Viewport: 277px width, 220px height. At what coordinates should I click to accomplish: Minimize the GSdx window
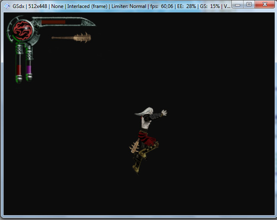pos(238,4)
